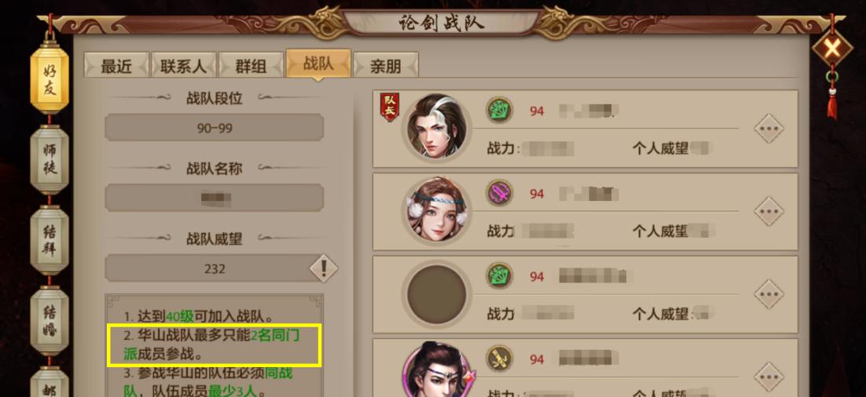This screenshot has height=397, width=866.
Task: Click the 战队威望 exclamation info icon
Action: coord(324,268)
